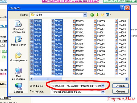Select file name MG091
The image size is (137, 103).
[x=122, y=51]
